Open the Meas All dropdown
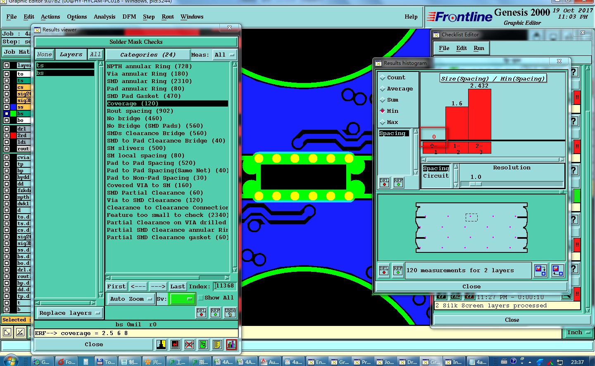The image size is (595, 366). (224, 55)
